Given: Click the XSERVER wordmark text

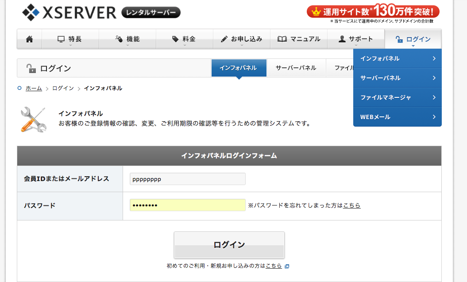Looking at the screenshot, I should click(80, 12).
